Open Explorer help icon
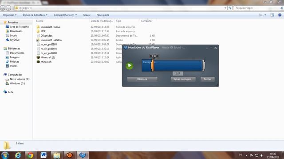284x159 pixels. (280, 15)
